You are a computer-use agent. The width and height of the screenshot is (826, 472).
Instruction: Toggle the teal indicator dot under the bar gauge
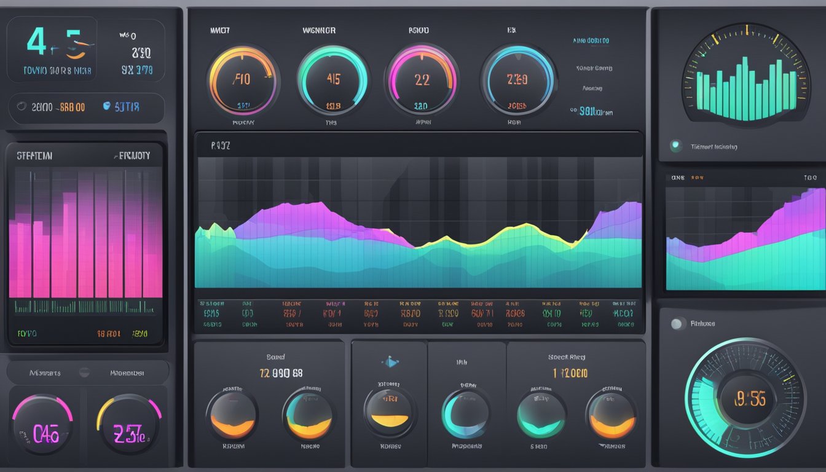(676, 146)
